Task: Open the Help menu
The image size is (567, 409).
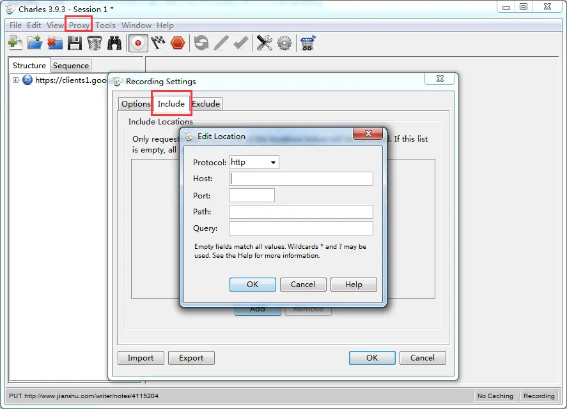Action: [x=165, y=26]
